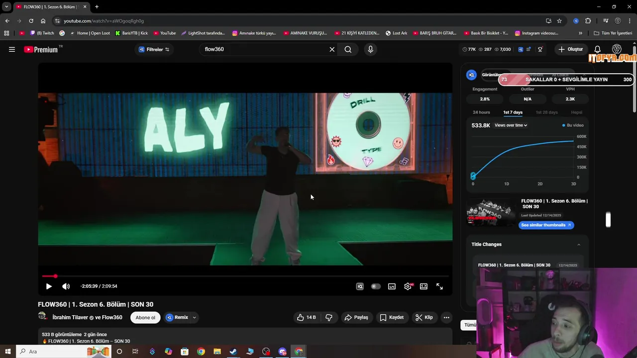Select the 1st 28 days tab
Viewport: 637px width, 358px height.
546,112
